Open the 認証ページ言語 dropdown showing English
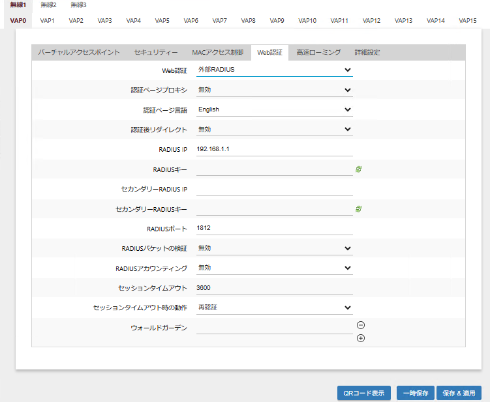Screen dimensions: 490x402 click(x=274, y=109)
